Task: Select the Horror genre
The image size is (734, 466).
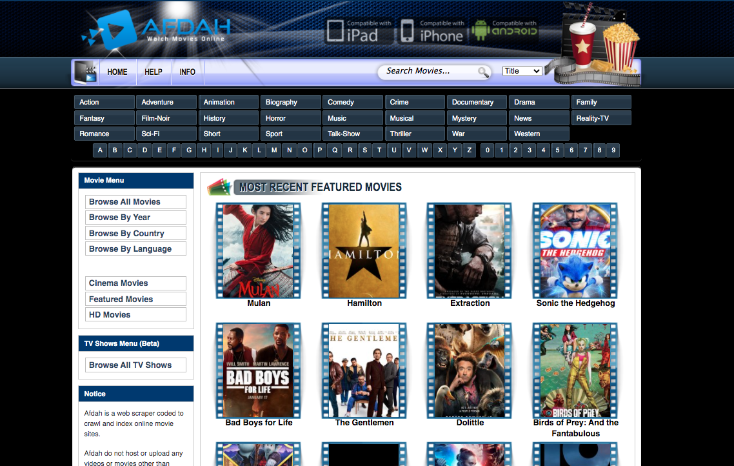Action: click(291, 118)
